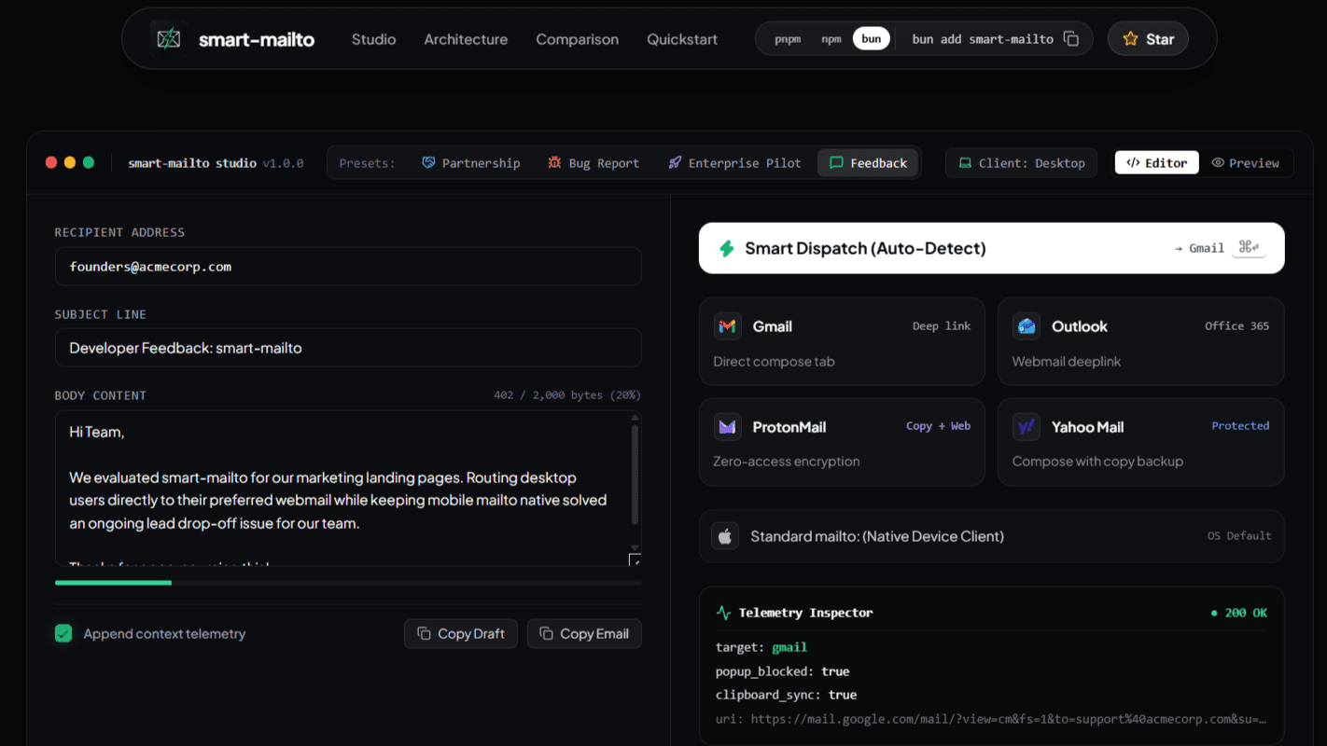
Task: Click the Enterprise Pilot rocket icon
Action: point(675,162)
